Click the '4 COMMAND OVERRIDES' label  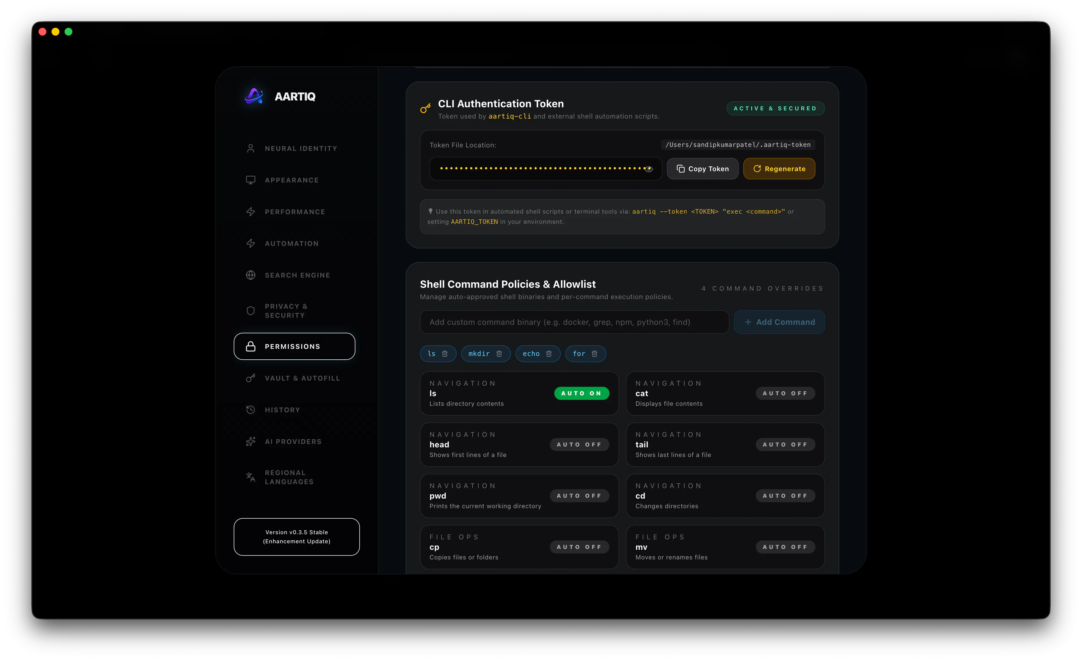(x=762, y=289)
